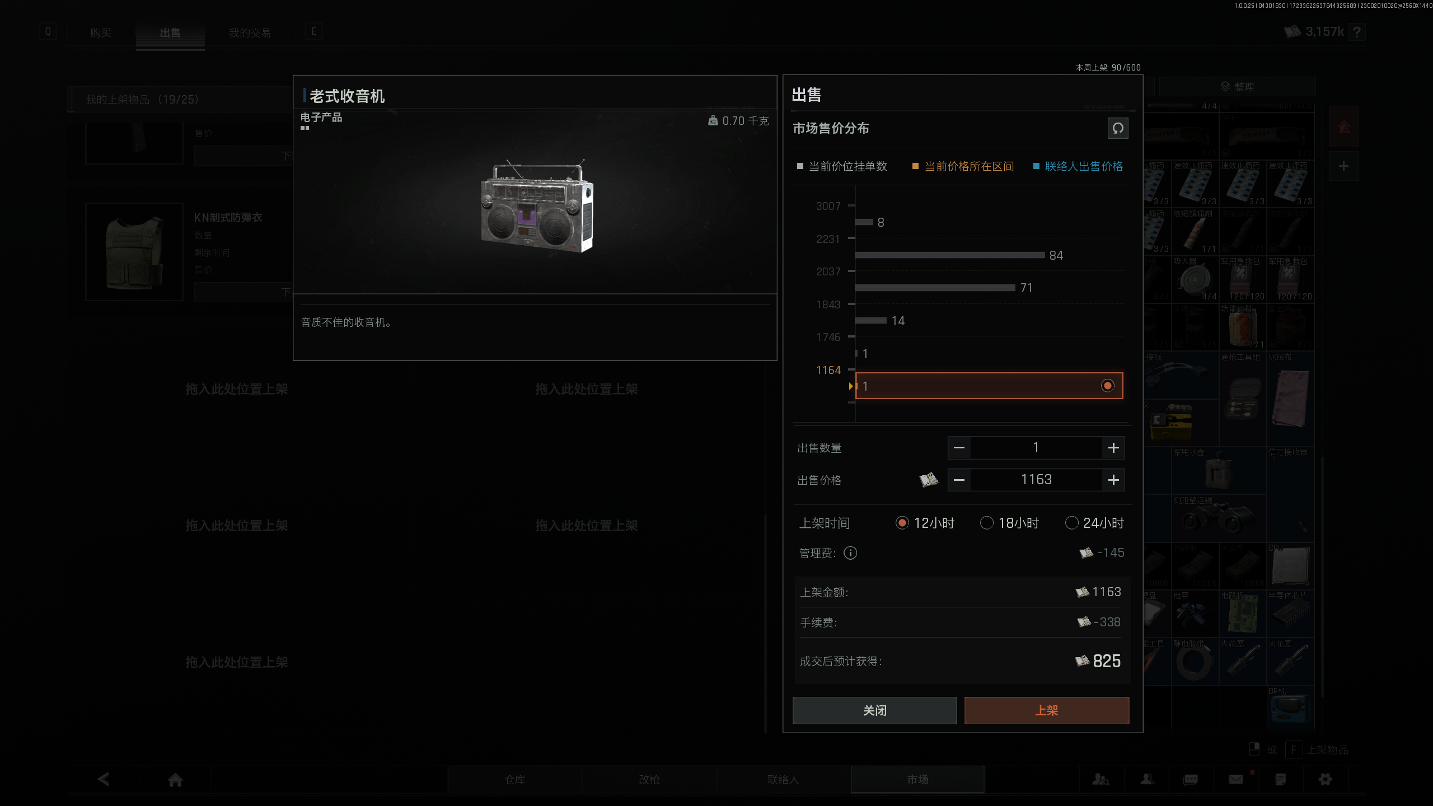Open 我的交易 tab
Image resolution: width=1433 pixels, height=806 pixels.
(x=250, y=33)
